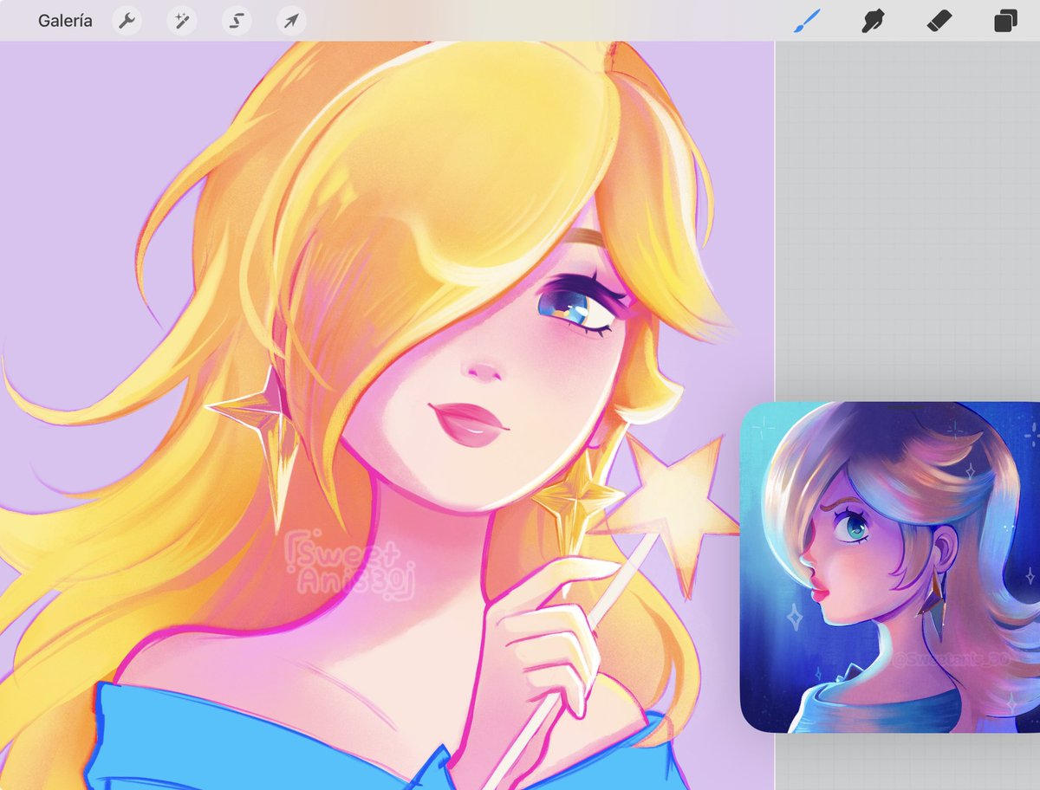The height and width of the screenshot is (790, 1040).
Task: Select the Smudge tool
Action: tap(873, 21)
